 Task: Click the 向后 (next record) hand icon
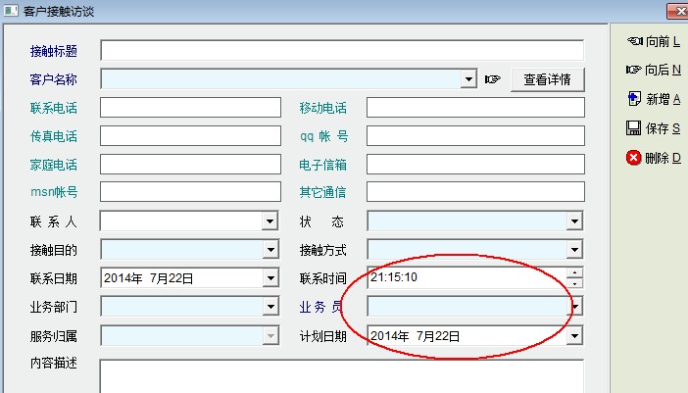click(x=634, y=71)
